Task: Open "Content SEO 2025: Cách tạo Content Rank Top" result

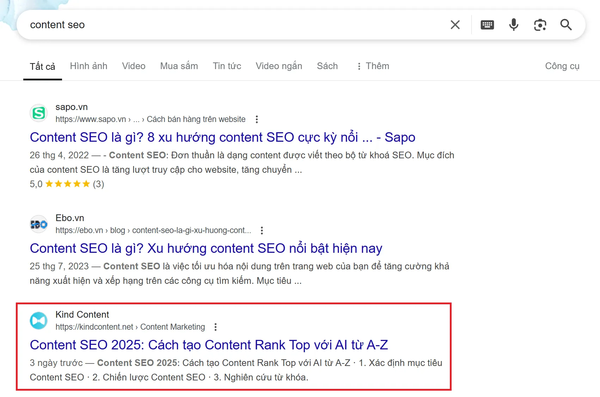Action: (x=209, y=345)
